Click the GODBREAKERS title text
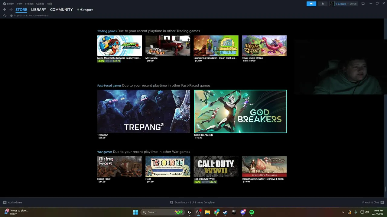Viewport: 387px width, 217px height. [x=203, y=135]
